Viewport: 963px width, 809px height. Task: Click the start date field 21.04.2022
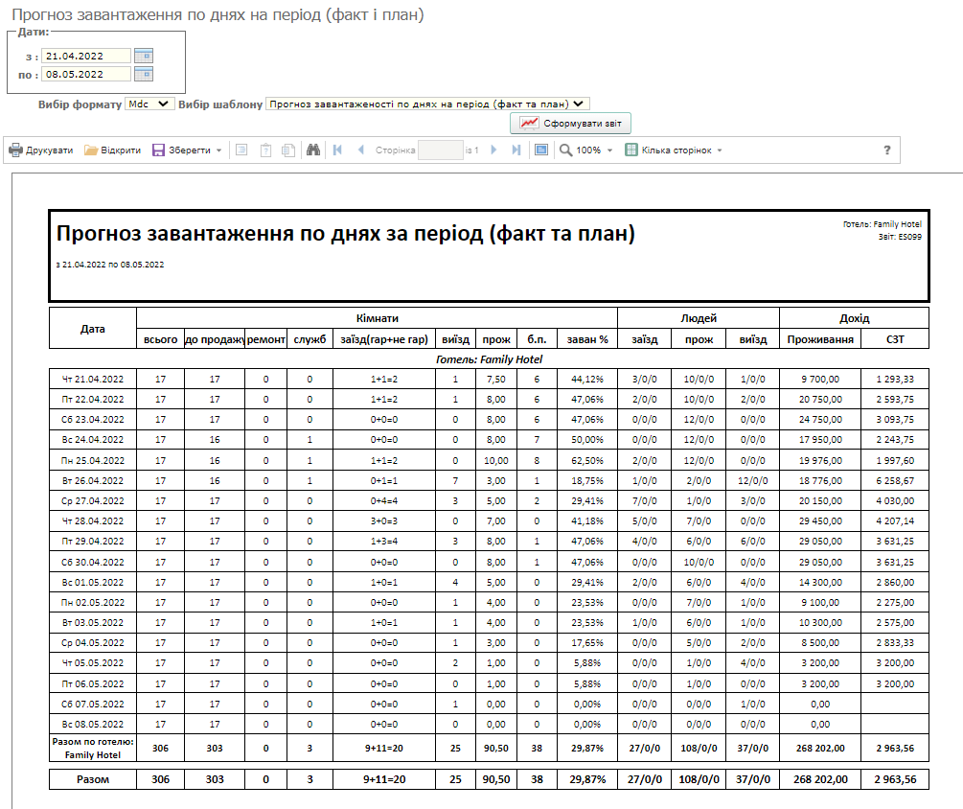click(x=85, y=56)
